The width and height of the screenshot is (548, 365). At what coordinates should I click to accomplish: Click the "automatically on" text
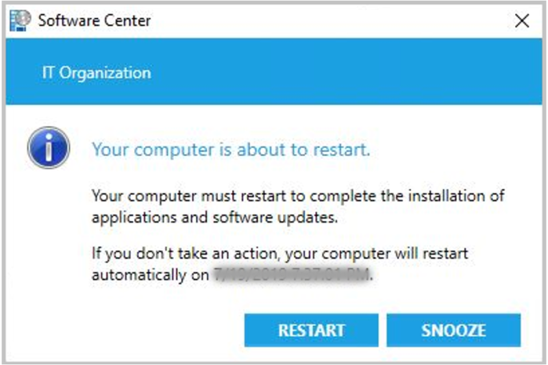[149, 276]
